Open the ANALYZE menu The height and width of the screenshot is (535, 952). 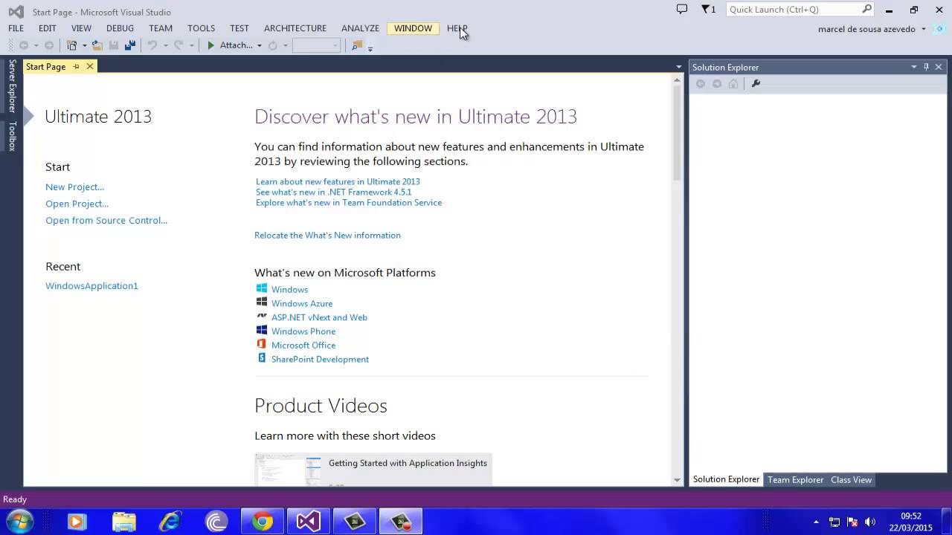pos(360,28)
